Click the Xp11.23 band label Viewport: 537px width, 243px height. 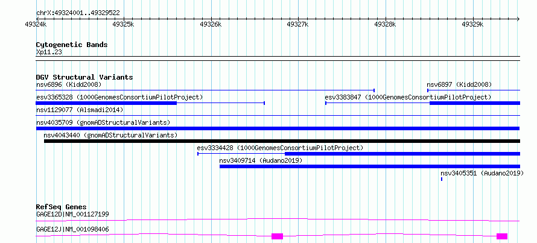coord(49,52)
